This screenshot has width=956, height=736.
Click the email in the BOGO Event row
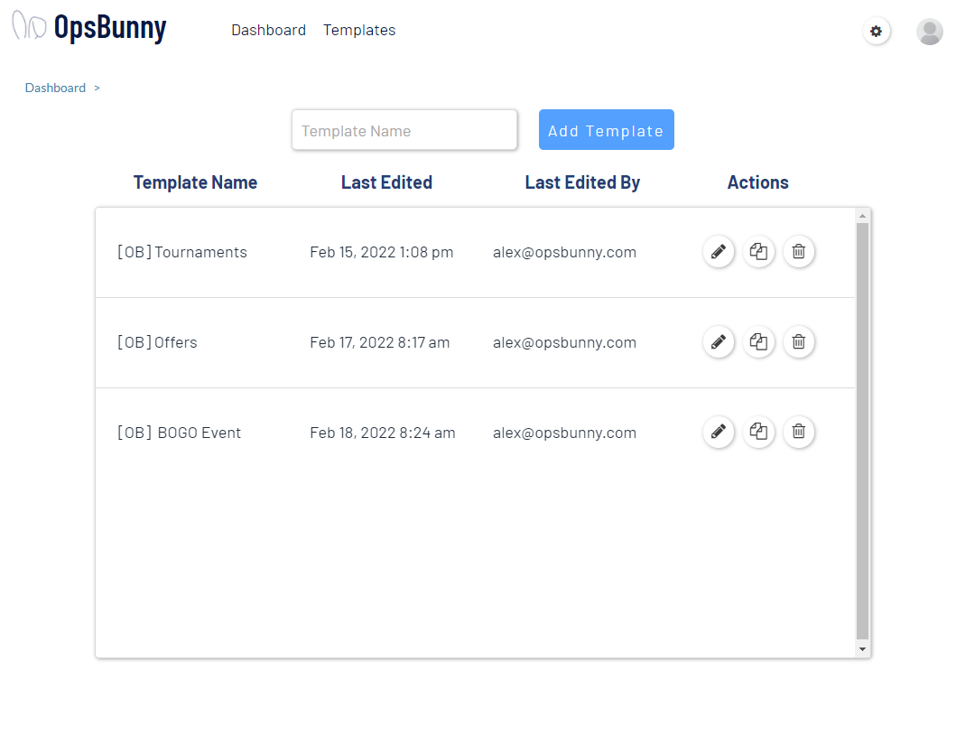tap(564, 433)
